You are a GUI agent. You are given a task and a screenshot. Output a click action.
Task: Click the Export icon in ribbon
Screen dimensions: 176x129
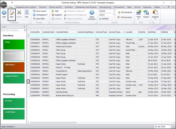coord(146,14)
